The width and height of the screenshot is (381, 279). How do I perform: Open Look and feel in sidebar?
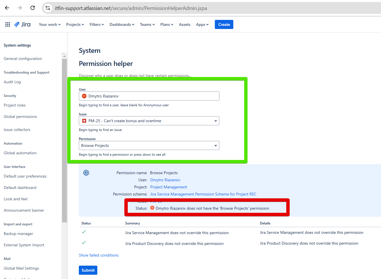(x=16, y=199)
